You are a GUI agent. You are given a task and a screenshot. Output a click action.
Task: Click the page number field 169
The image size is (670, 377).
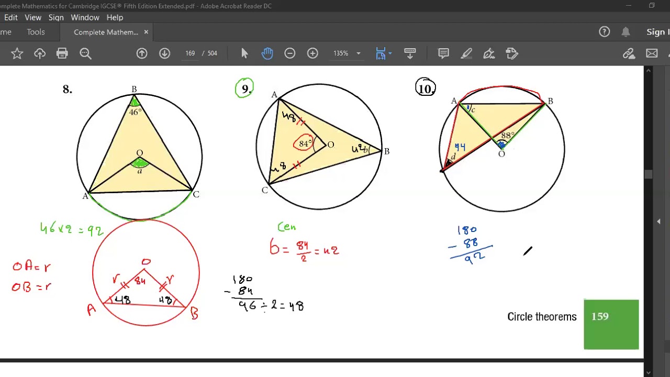click(190, 53)
